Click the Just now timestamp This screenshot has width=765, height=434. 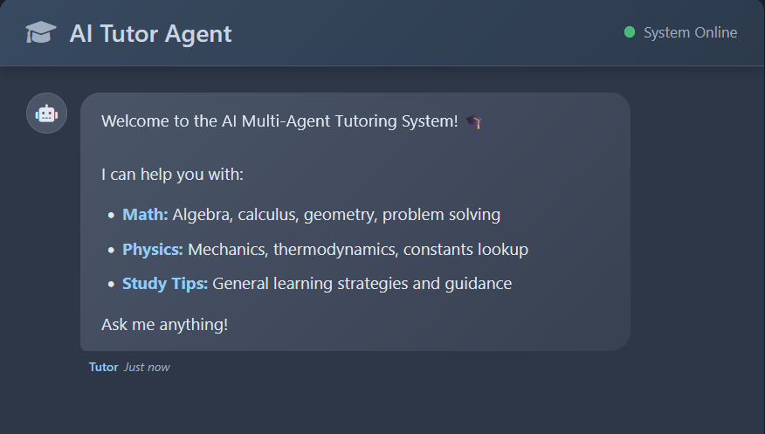147,367
